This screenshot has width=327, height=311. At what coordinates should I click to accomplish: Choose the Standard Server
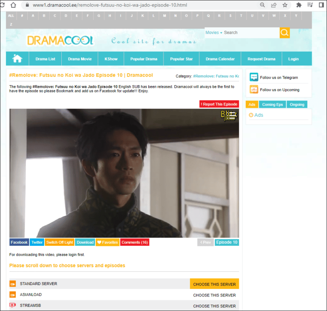click(215, 284)
